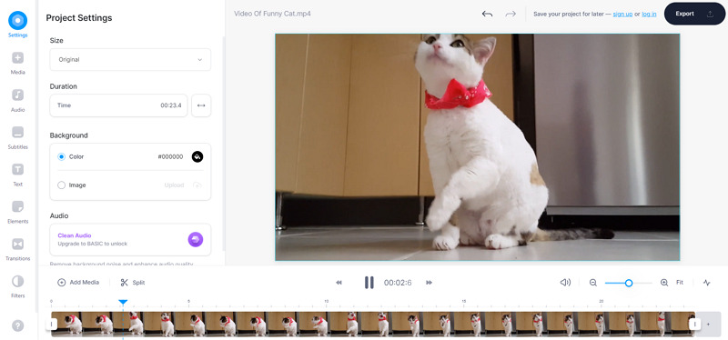
Task: Click the Export button
Action: (694, 14)
